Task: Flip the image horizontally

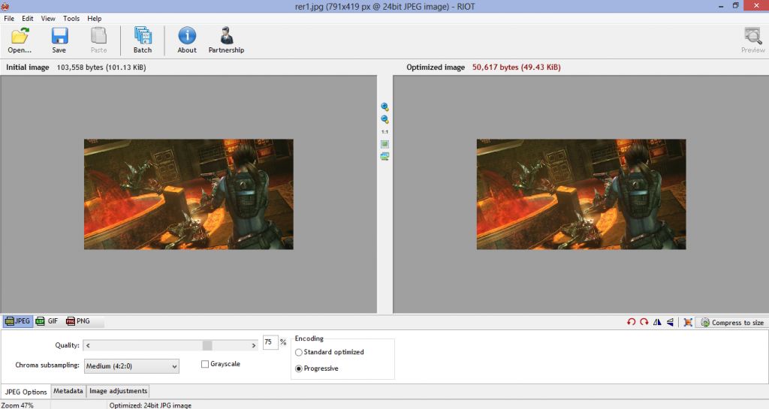Action: (x=657, y=322)
